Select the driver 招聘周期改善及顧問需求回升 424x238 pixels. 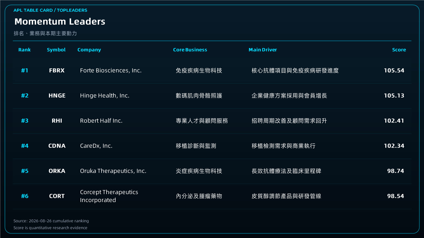point(289,121)
